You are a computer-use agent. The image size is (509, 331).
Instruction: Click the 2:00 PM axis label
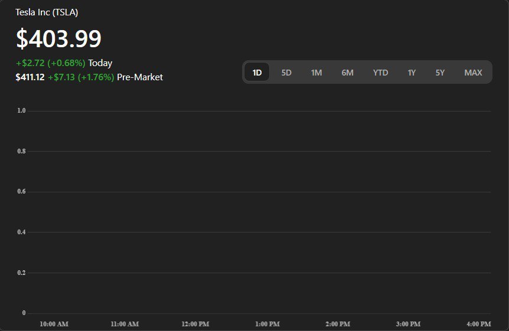(x=338, y=324)
